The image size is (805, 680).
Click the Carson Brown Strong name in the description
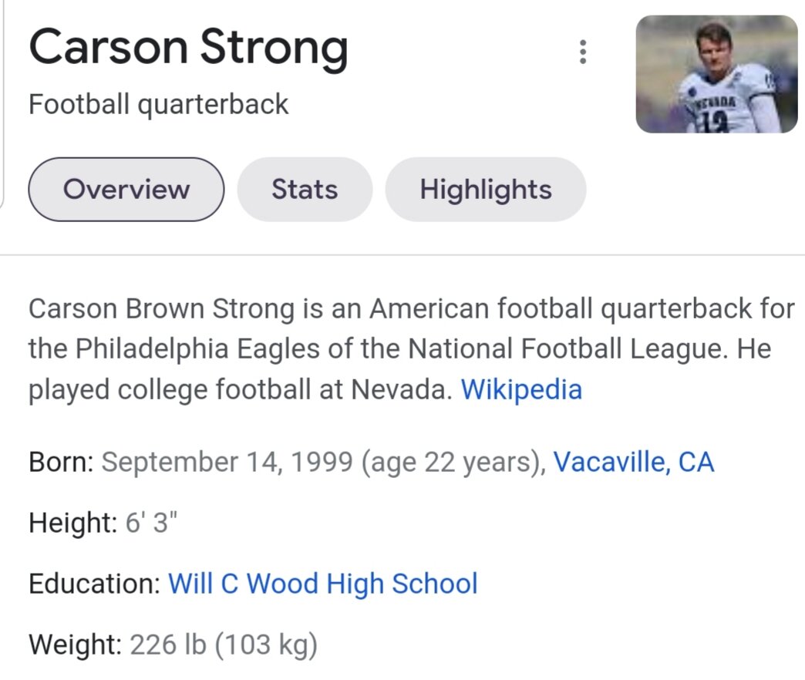point(162,309)
